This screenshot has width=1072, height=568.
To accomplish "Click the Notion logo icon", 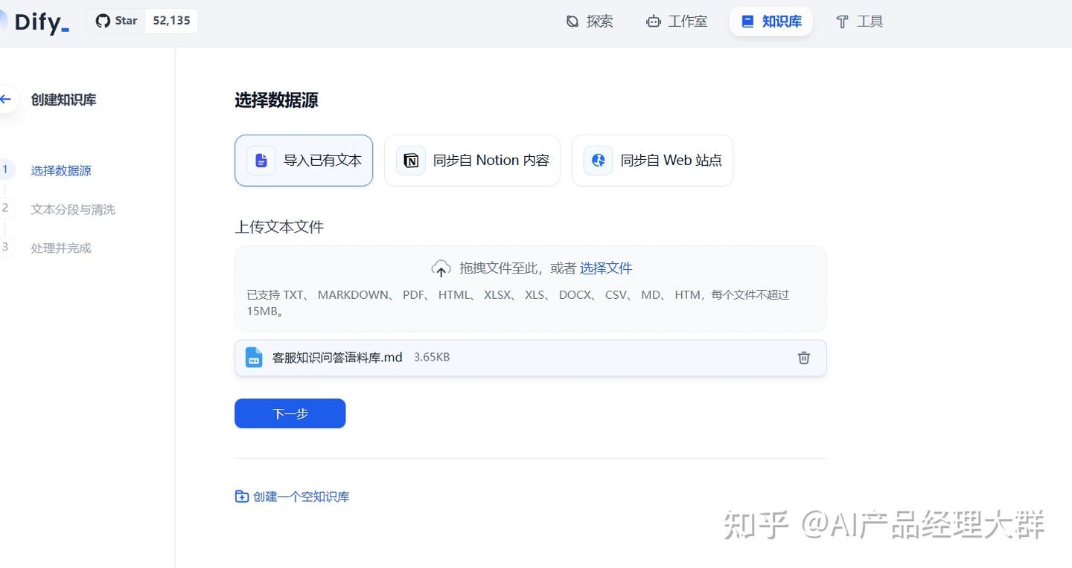I will click(x=411, y=161).
